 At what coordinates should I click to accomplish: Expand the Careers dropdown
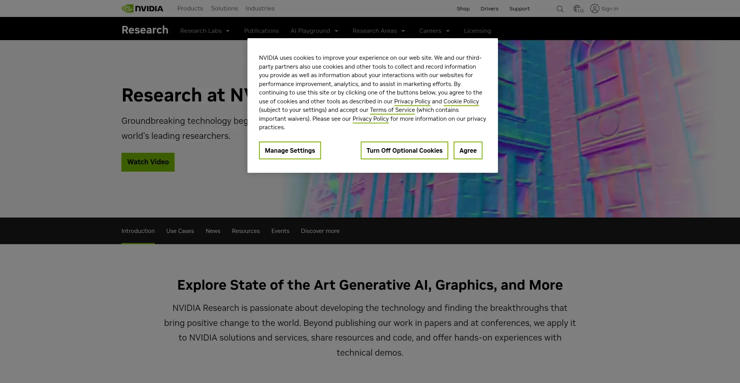click(434, 31)
